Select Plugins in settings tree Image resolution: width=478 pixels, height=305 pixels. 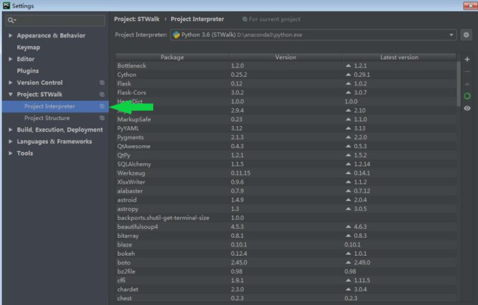pyautogui.click(x=27, y=71)
